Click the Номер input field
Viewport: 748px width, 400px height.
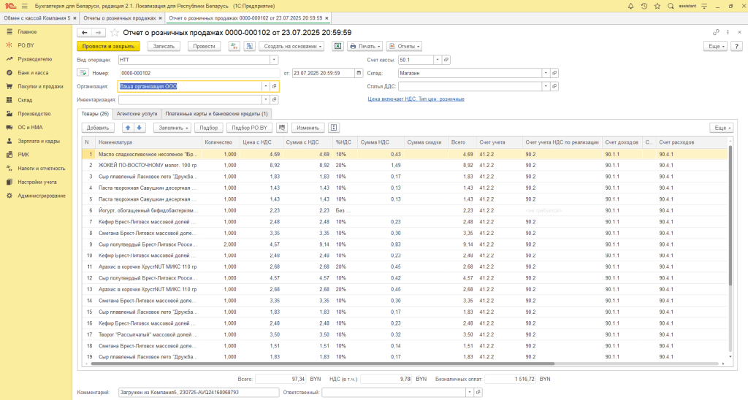point(200,73)
